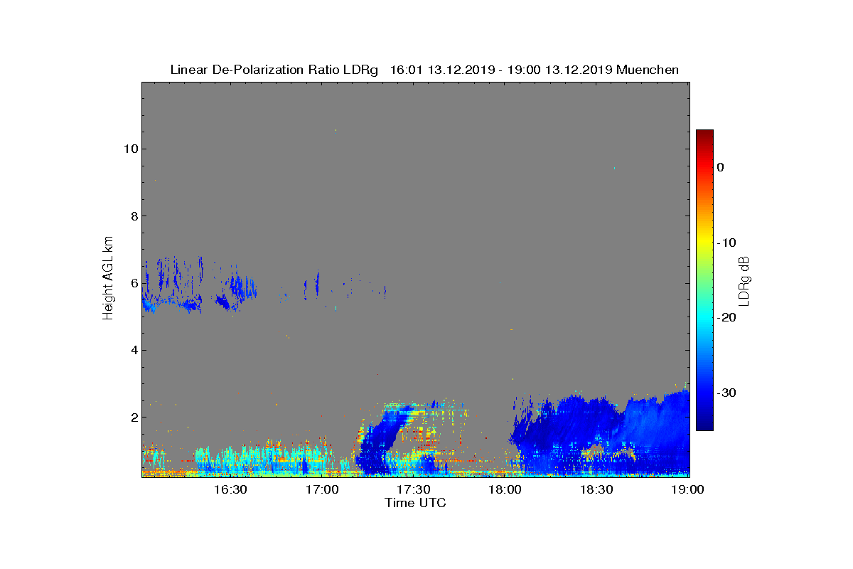Click the 16:30 time tick label
The width and height of the screenshot is (853, 569).
[230, 489]
